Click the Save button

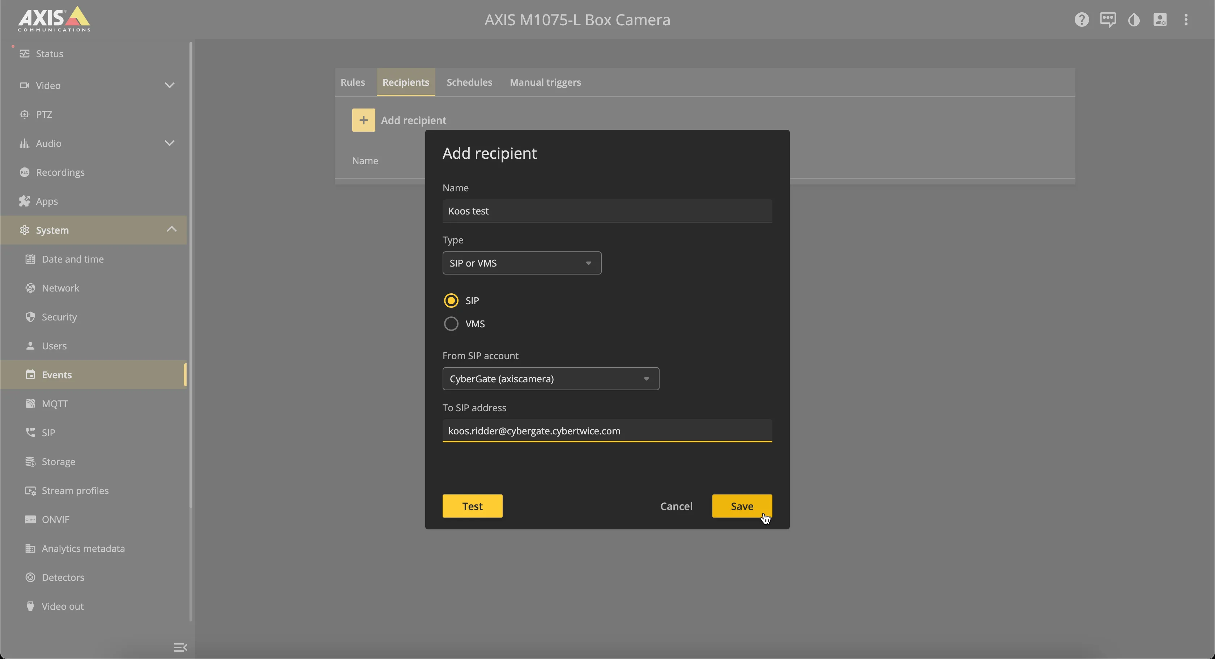(742, 506)
